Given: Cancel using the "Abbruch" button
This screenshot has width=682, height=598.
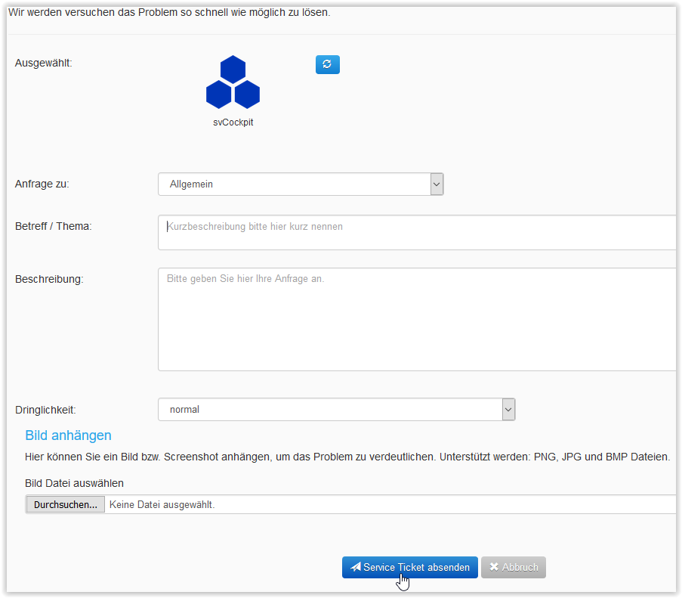Looking at the screenshot, I should pos(514,567).
